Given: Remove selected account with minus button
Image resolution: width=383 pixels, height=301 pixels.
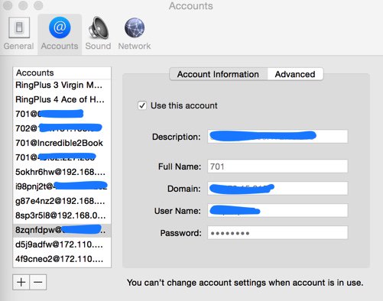Looking at the screenshot, I should pyautogui.click(x=38, y=282).
